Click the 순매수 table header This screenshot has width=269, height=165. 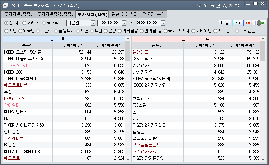196,39
